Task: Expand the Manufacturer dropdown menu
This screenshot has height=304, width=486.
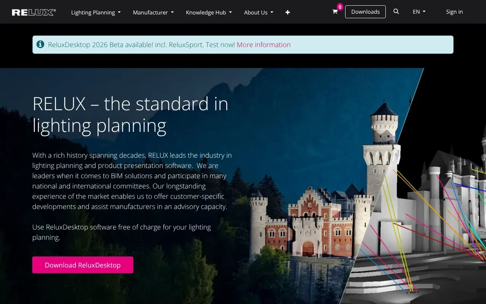Action: click(x=153, y=12)
